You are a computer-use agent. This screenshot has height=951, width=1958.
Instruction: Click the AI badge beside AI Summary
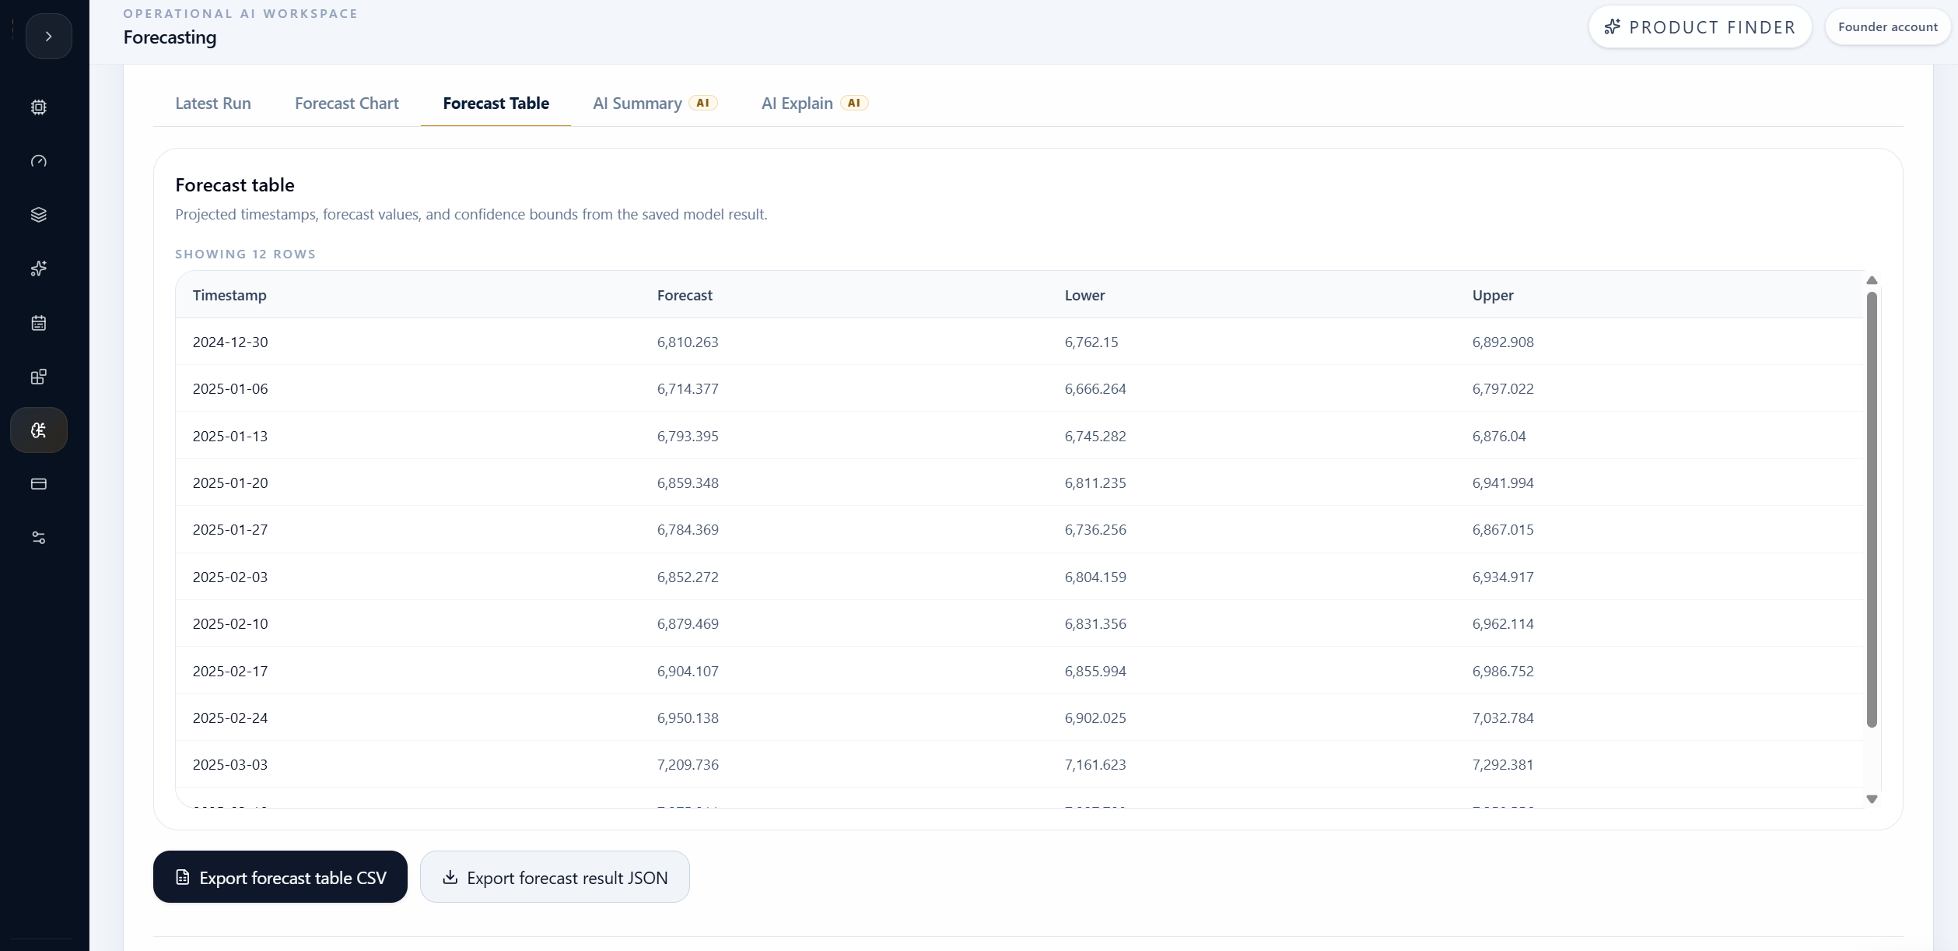[702, 103]
